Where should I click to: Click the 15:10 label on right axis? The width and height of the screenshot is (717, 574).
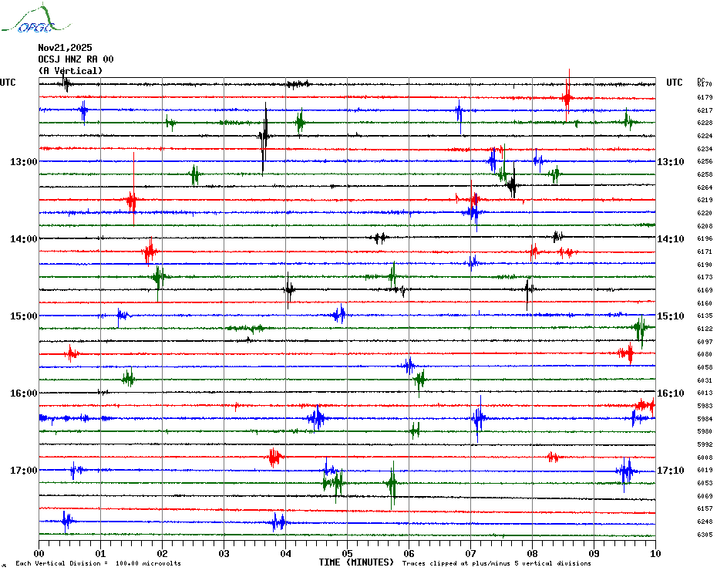click(x=671, y=316)
